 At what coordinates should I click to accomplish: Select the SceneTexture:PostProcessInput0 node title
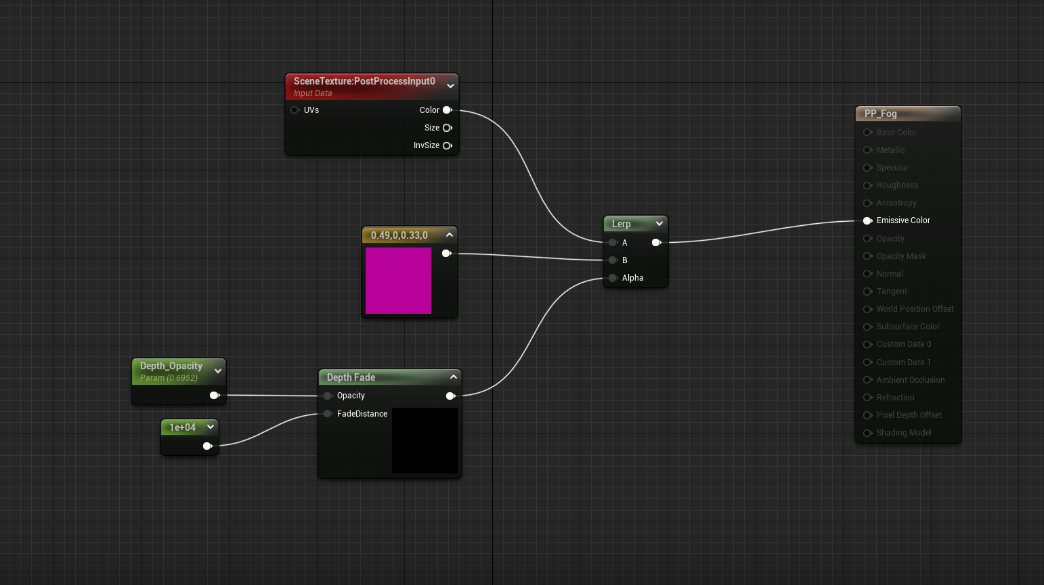point(364,81)
